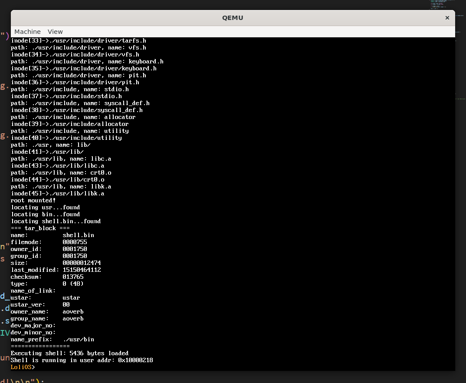Image resolution: width=466 pixels, height=383 pixels.
Task: Click the inode[33] tarfs.h line
Action: [x=78, y=40]
